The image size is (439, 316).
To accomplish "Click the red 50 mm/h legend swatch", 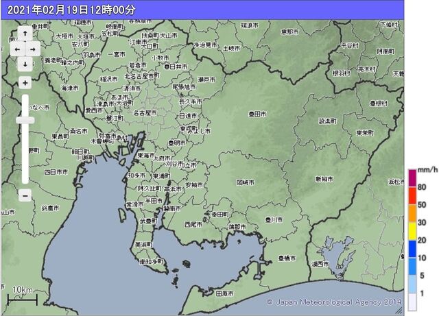I will [412, 195].
